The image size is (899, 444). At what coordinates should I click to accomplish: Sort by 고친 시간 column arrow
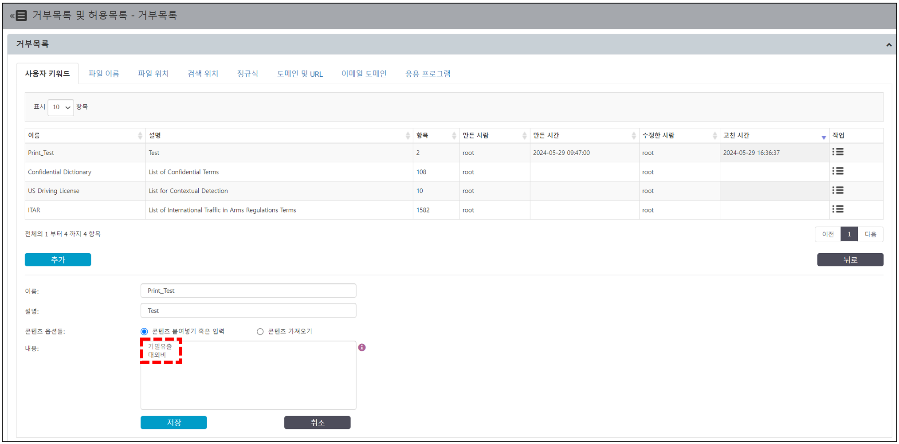823,137
